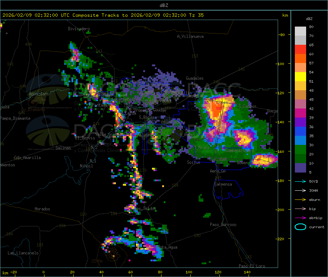
Task: Click the Punta_Agua map label
Action: [167, 247]
